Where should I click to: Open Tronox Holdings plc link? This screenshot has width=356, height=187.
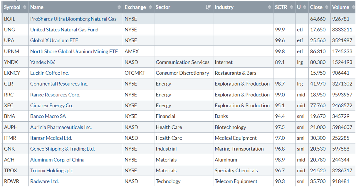(x=51, y=171)
